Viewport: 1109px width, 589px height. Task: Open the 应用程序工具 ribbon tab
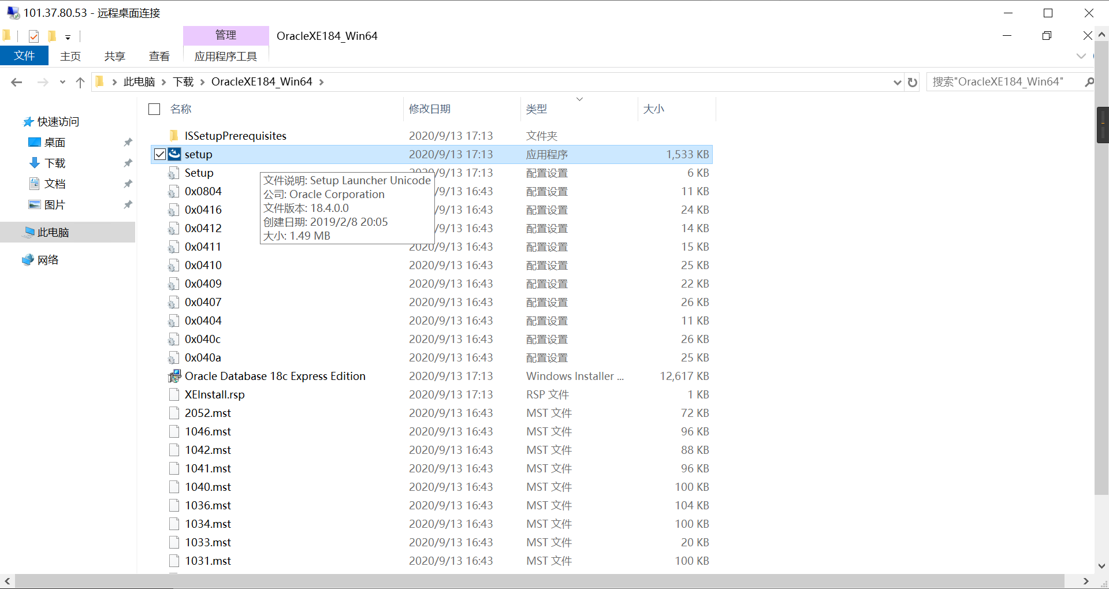coord(226,56)
